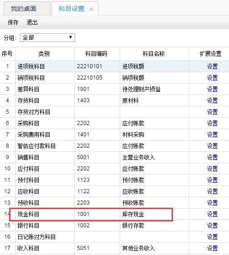Open 设置 link for 差异科目 row

[212, 89]
